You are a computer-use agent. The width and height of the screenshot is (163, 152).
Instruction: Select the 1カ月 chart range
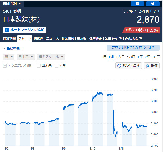tap(120, 57)
